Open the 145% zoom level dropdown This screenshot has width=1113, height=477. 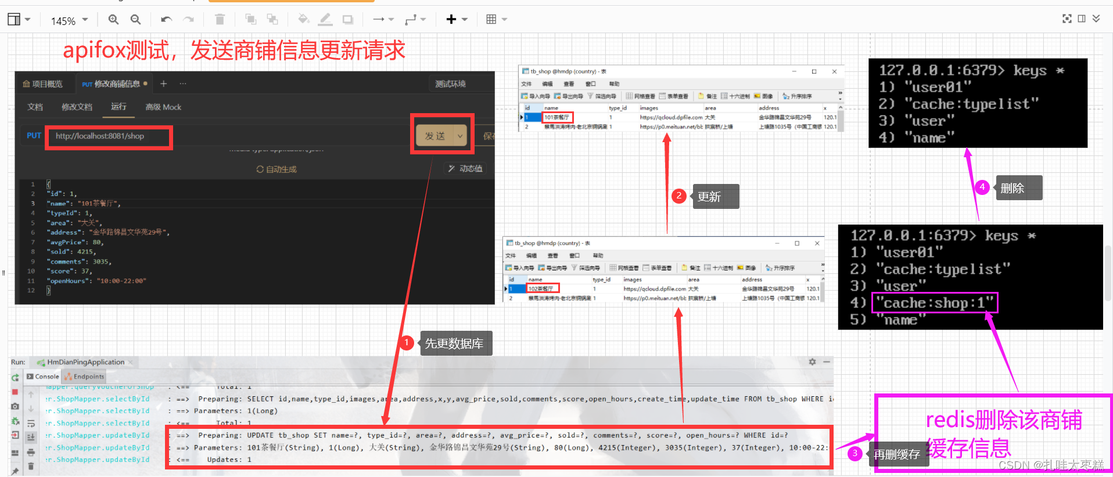69,20
